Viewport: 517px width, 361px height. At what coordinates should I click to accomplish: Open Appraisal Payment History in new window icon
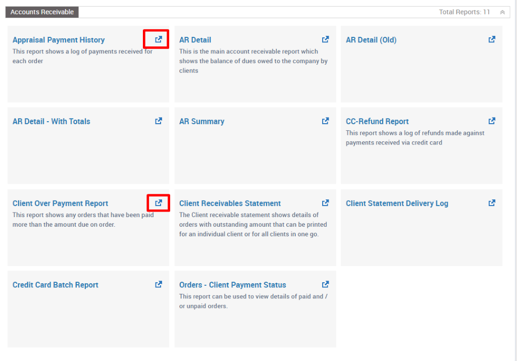coord(159,39)
